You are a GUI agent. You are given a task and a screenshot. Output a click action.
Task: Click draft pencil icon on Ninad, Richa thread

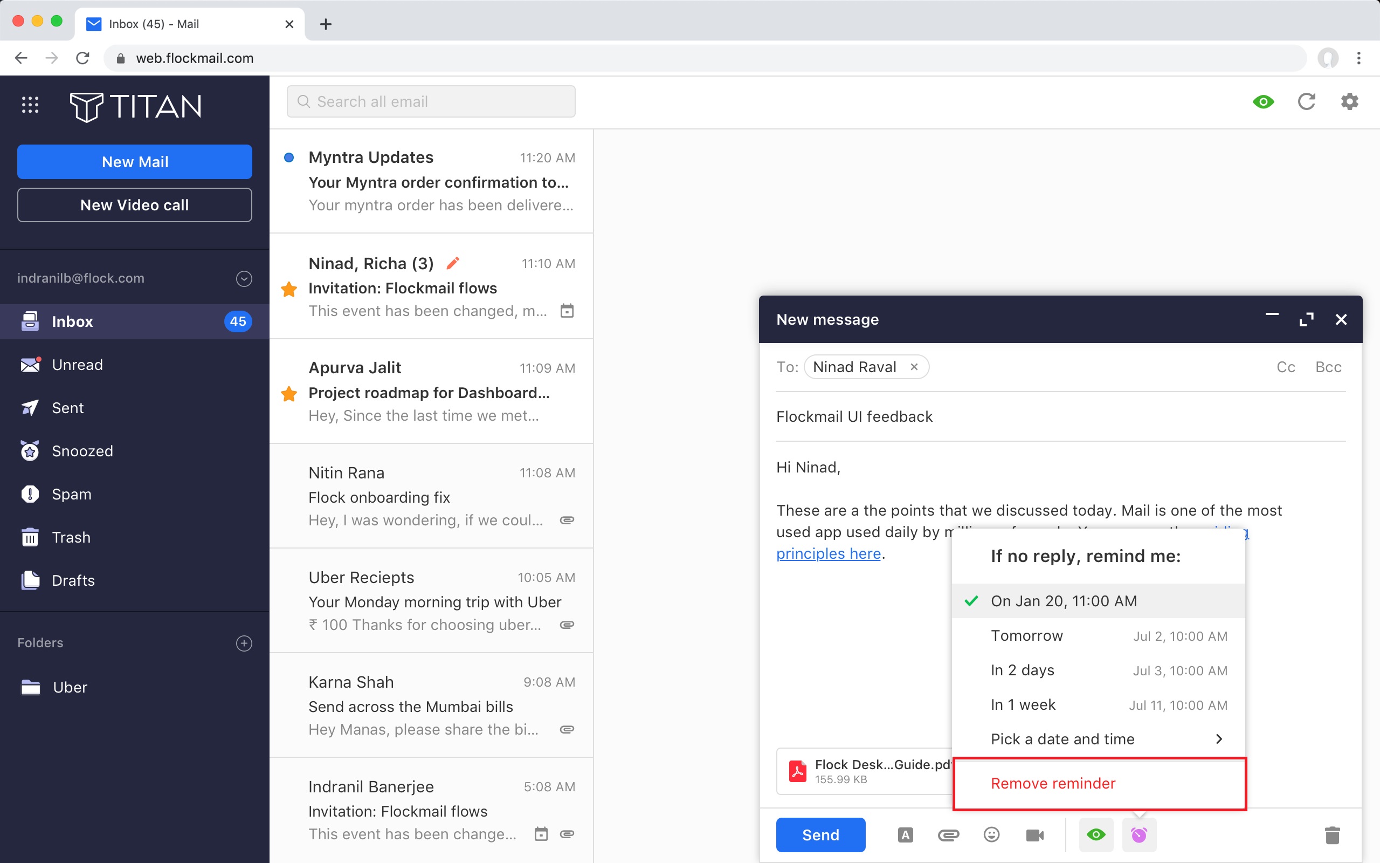453,263
